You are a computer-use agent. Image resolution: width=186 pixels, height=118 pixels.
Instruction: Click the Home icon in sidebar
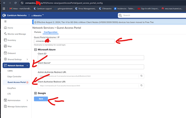5,28
